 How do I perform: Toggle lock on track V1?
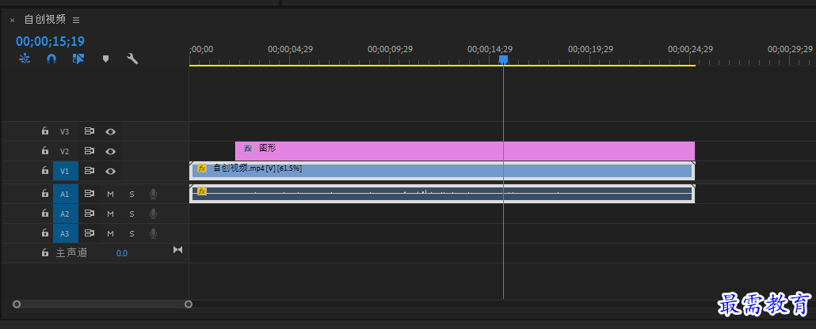point(45,171)
